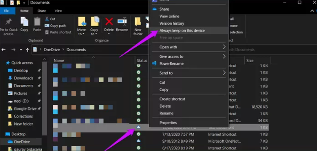Go up one folder level

[27, 50]
